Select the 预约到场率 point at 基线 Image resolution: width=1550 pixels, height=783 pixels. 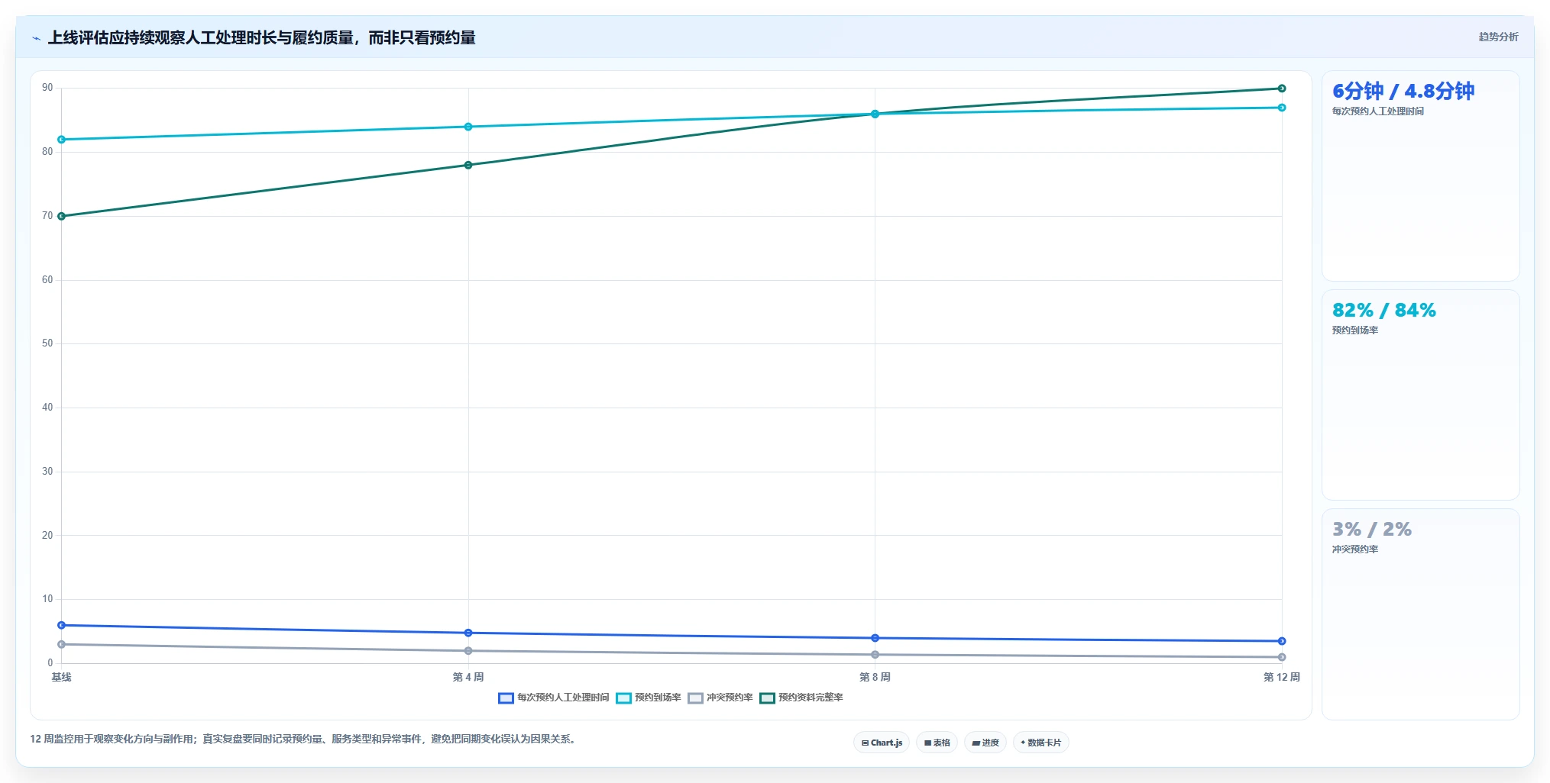coord(62,140)
